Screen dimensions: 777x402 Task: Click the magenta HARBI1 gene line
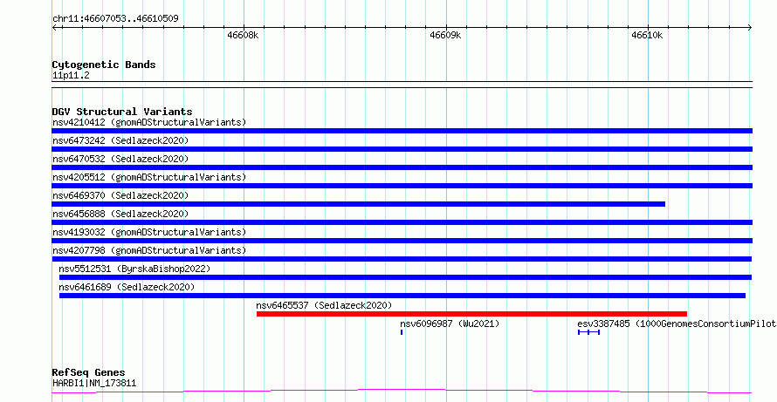tap(402, 391)
